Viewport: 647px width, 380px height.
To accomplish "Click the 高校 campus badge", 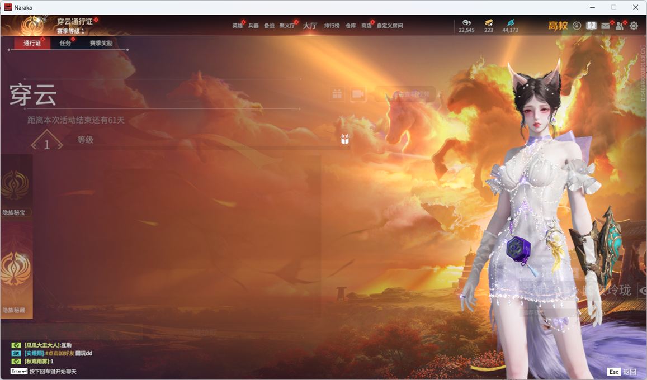I will click(x=558, y=26).
